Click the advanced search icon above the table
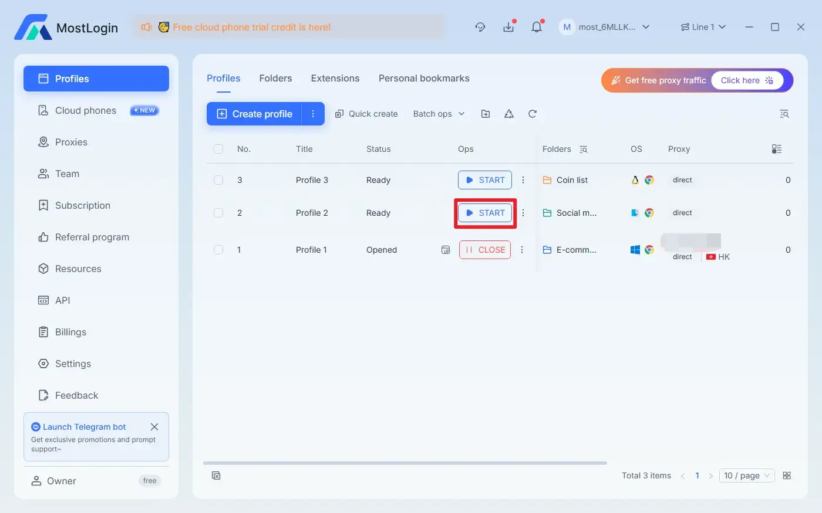822x513 pixels. (784, 113)
